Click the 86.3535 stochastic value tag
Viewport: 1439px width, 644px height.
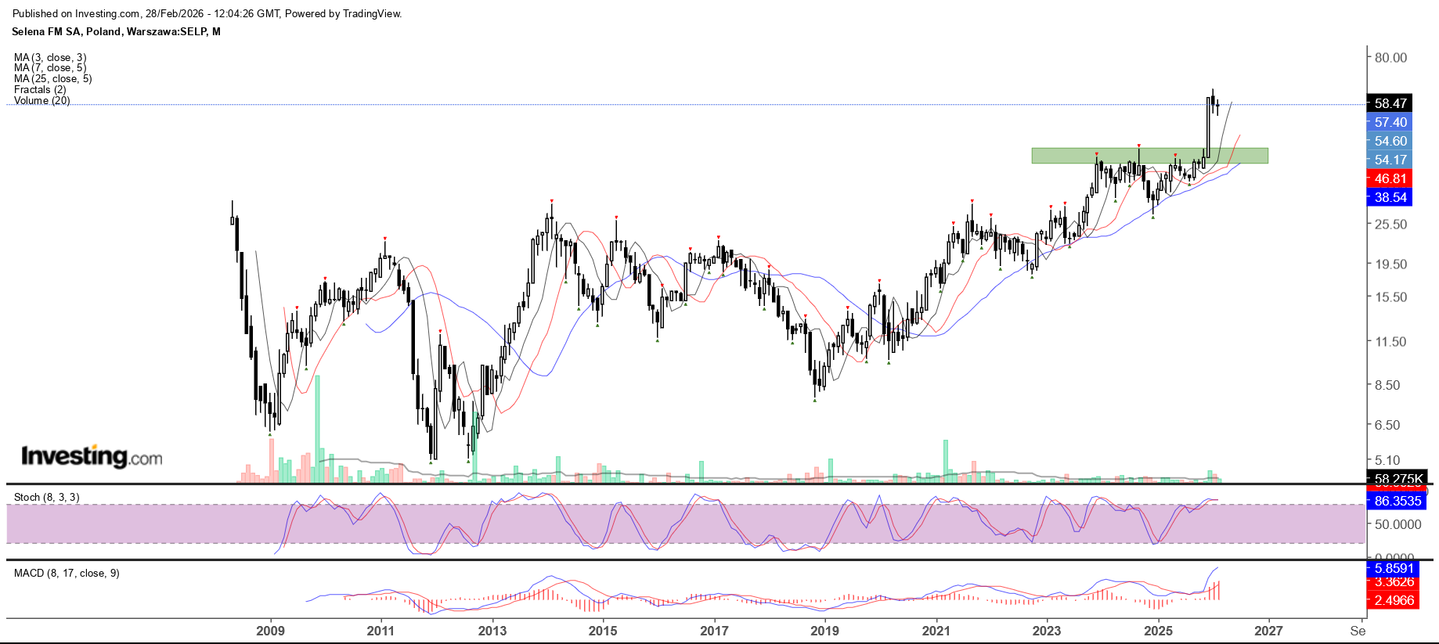click(1397, 501)
